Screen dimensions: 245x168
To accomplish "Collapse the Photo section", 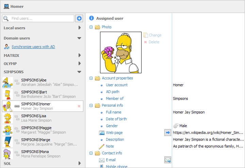I will [91, 27].
